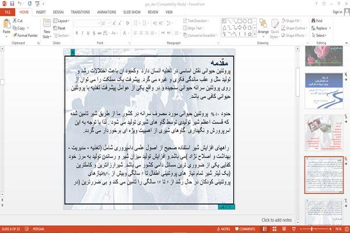The image size is (350, 233).
Task: Open Shape Fill dropdown
Action: [x=291, y=21]
